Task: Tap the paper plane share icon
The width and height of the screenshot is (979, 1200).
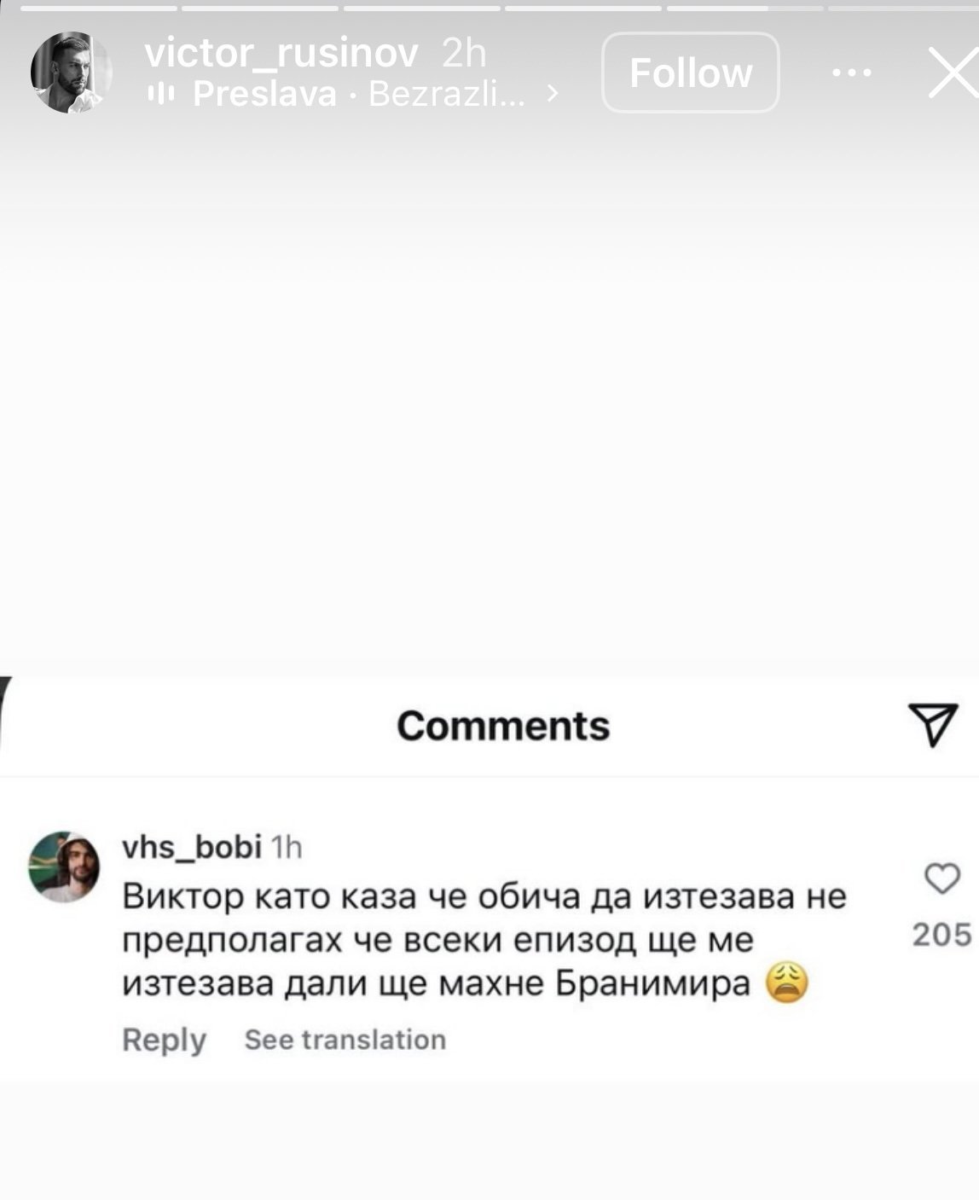Action: coord(933,725)
